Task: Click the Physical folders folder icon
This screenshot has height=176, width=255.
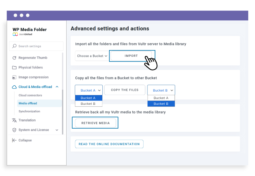Action: (14, 67)
